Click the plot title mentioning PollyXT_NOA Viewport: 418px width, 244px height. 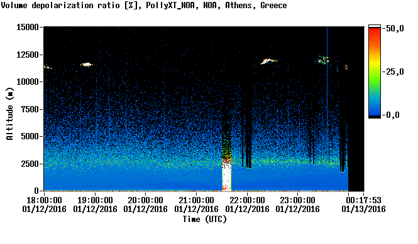coord(144,5)
